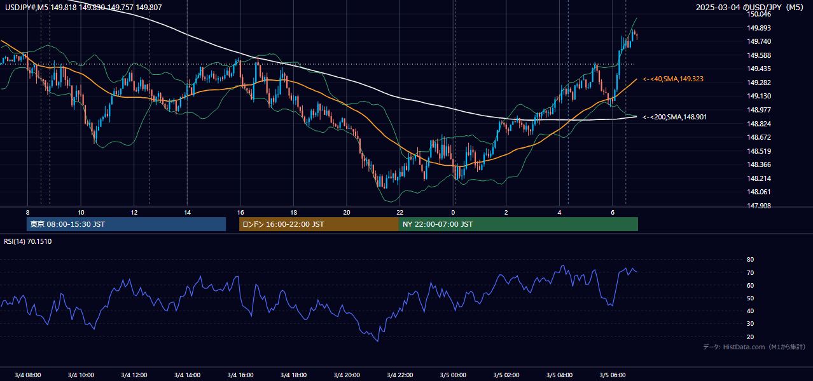813x381 pixels.
Task: Click the date label 3/5 04:00
Action: tap(559, 375)
